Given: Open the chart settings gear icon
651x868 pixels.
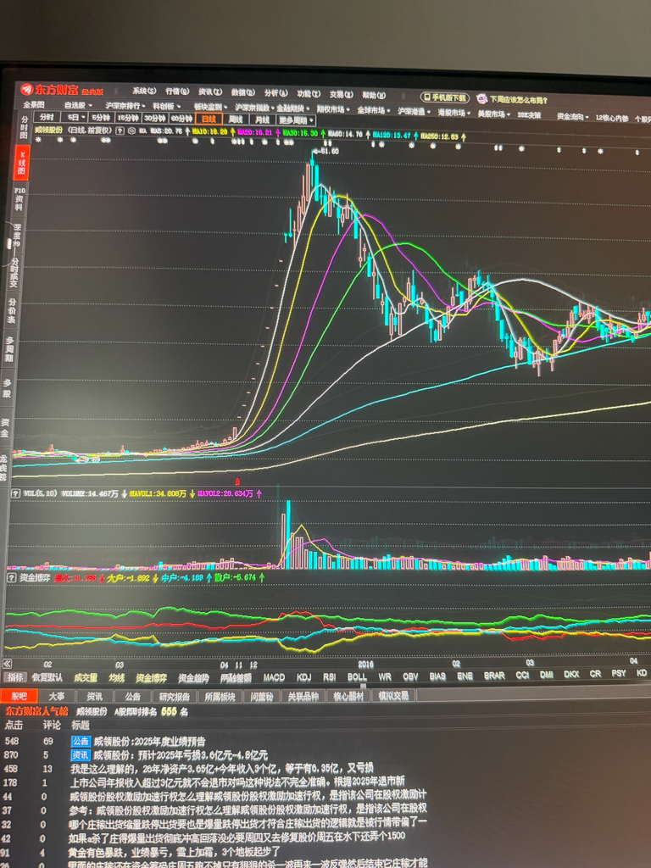Looking at the screenshot, I should click(131, 131).
